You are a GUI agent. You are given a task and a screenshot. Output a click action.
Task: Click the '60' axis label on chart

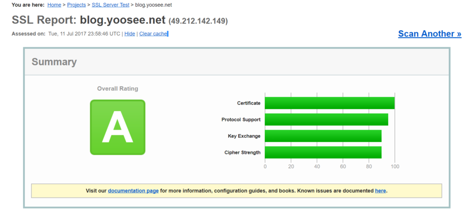click(343, 167)
